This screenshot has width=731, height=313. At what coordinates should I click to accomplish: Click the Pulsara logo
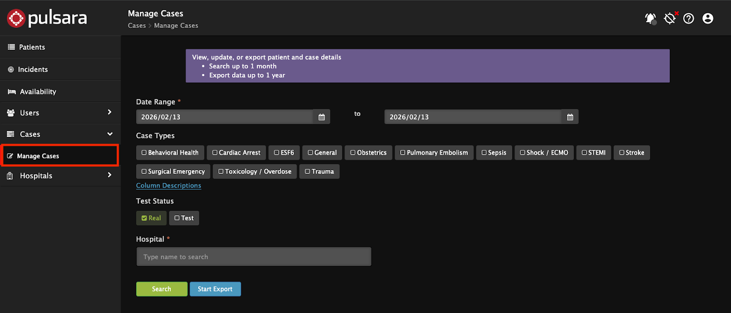pyautogui.click(x=47, y=18)
